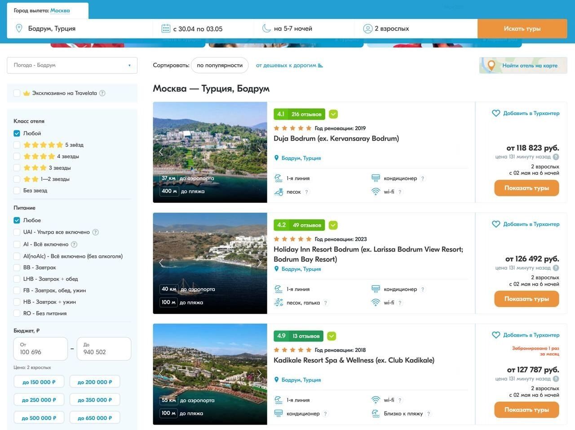Click question mark beside UAI meal option
Screen dimensions: 575x430
point(95,232)
